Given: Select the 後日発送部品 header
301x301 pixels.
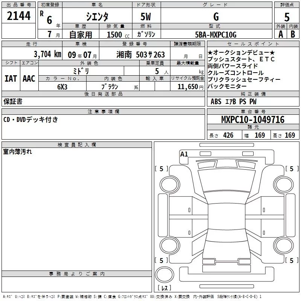Looking at the screenshot, I should [x=103, y=94].
